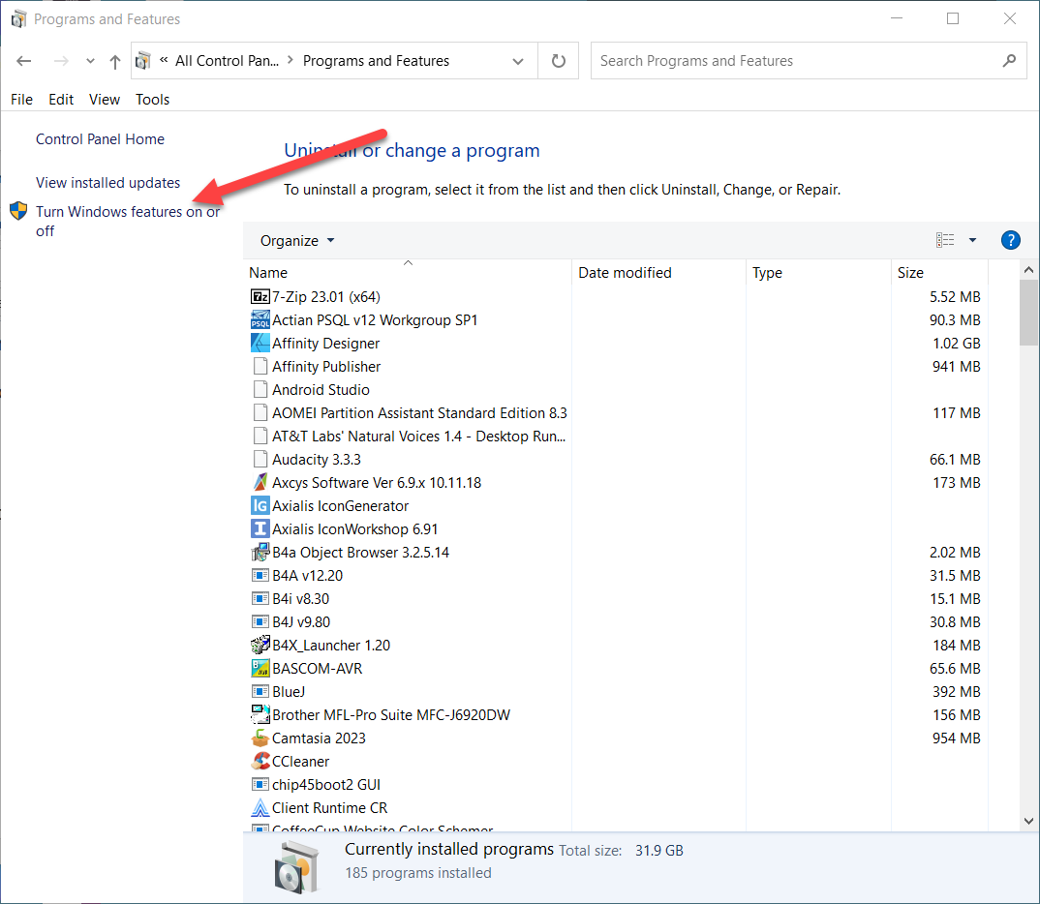Click the change view layout icon
Viewport: 1040px width, 904px height.
click(945, 240)
